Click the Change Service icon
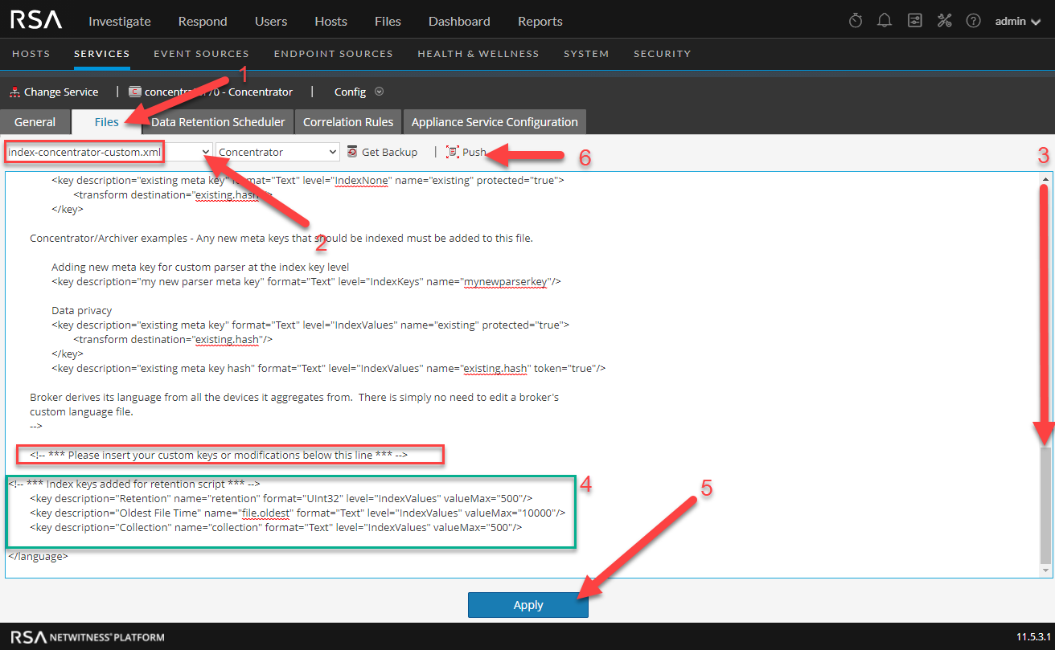 pos(14,92)
